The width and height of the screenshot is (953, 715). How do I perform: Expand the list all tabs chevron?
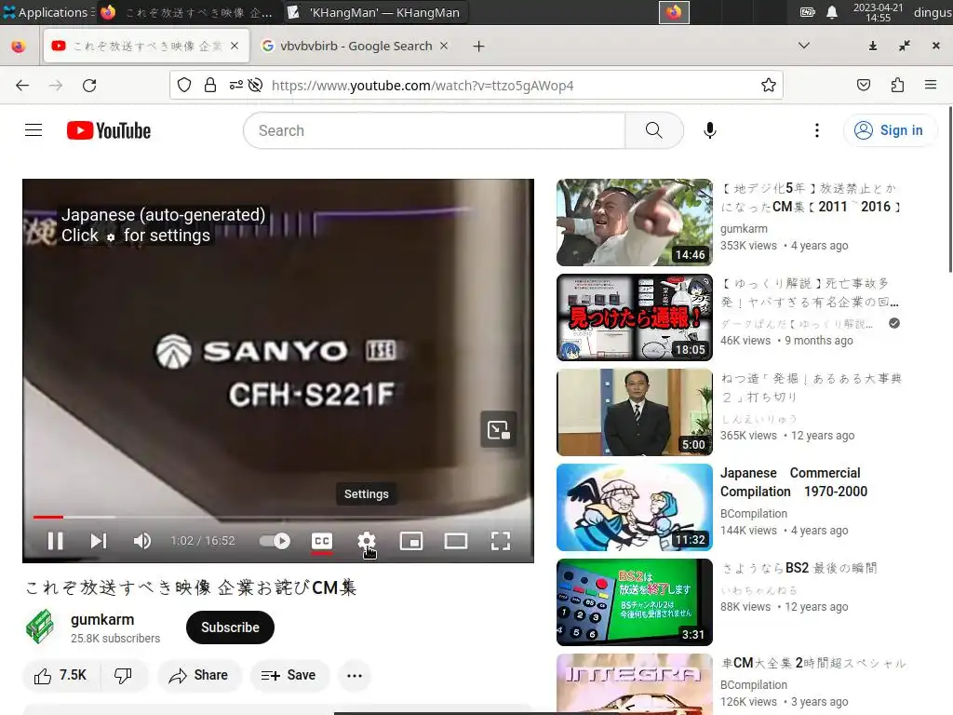point(803,46)
